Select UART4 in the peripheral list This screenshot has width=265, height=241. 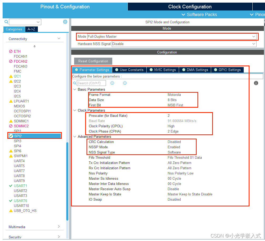pyautogui.click(x=19, y=161)
